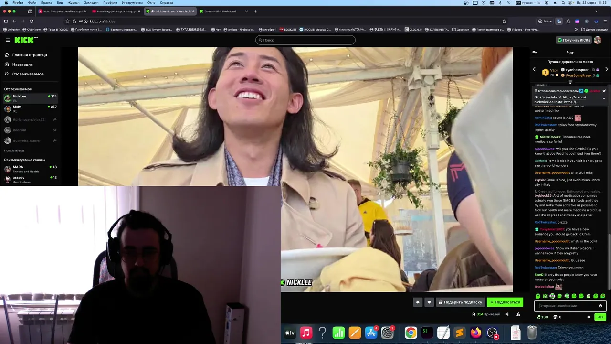Open the emoji picker in the chat input

pyautogui.click(x=600, y=306)
